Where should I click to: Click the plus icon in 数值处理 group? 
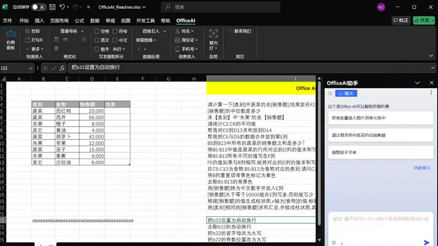pyautogui.click(x=139, y=49)
